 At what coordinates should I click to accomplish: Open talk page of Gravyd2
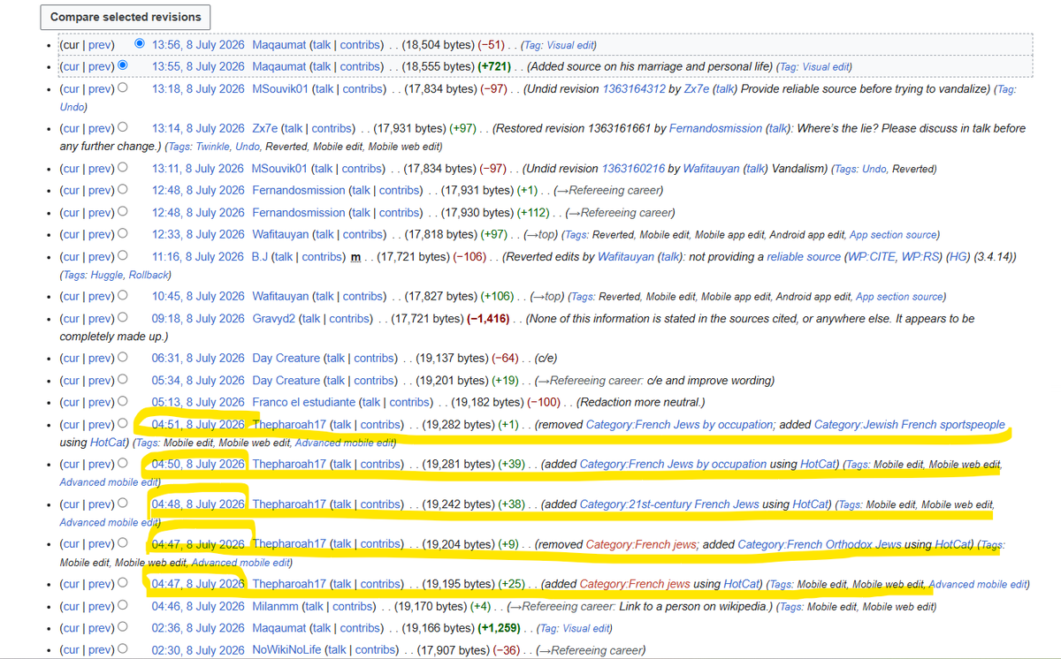pyautogui.click(x=310, y=318)
